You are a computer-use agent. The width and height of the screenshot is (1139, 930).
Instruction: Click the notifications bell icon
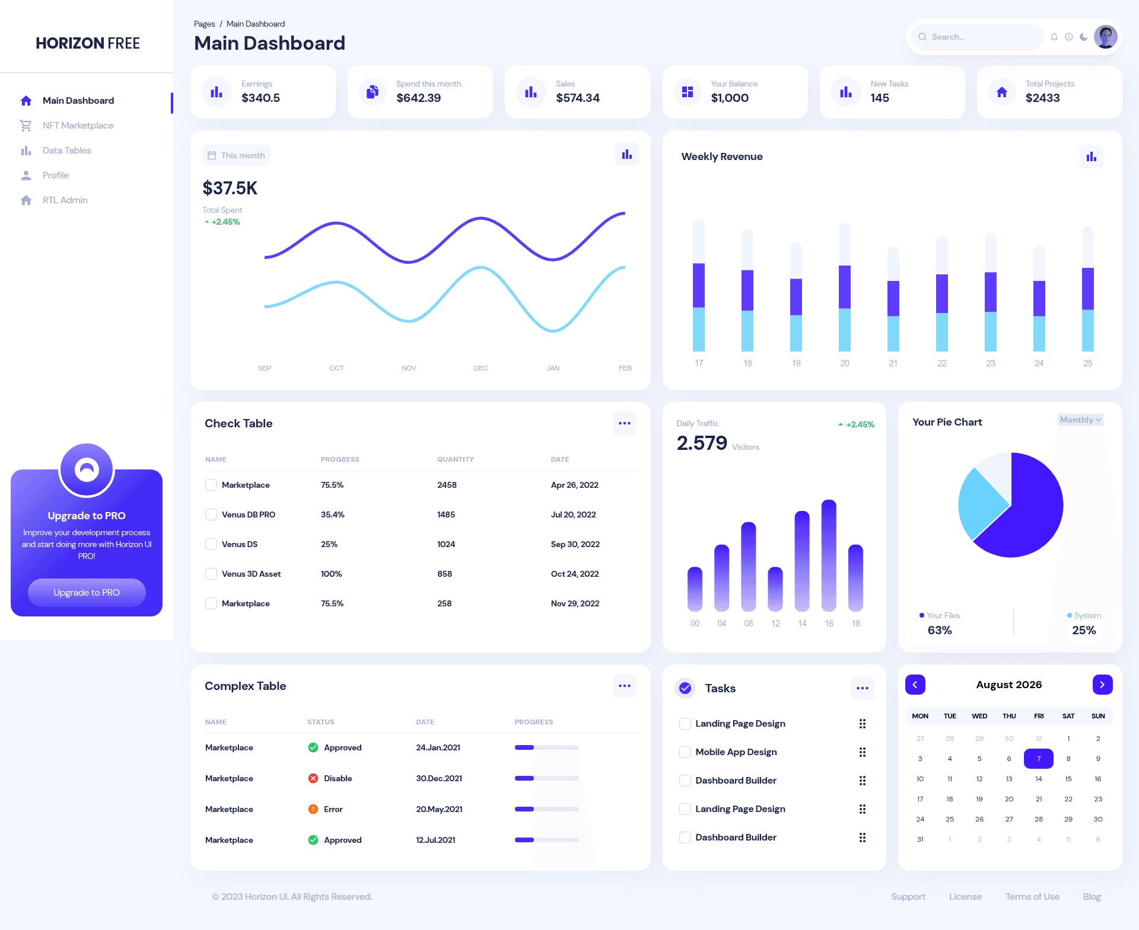[x=1054, y=37]
